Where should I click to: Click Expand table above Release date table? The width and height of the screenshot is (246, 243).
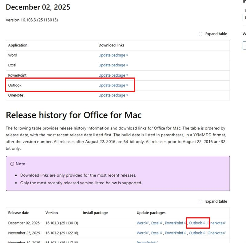(x=213, y=201)
